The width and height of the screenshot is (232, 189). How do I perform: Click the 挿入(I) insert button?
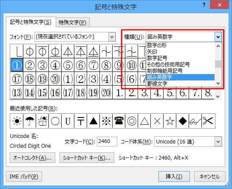coord(174,176)
